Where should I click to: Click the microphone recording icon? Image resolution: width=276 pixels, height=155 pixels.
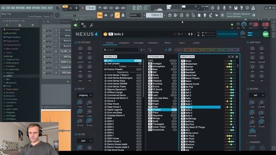(x=224, y=8)
